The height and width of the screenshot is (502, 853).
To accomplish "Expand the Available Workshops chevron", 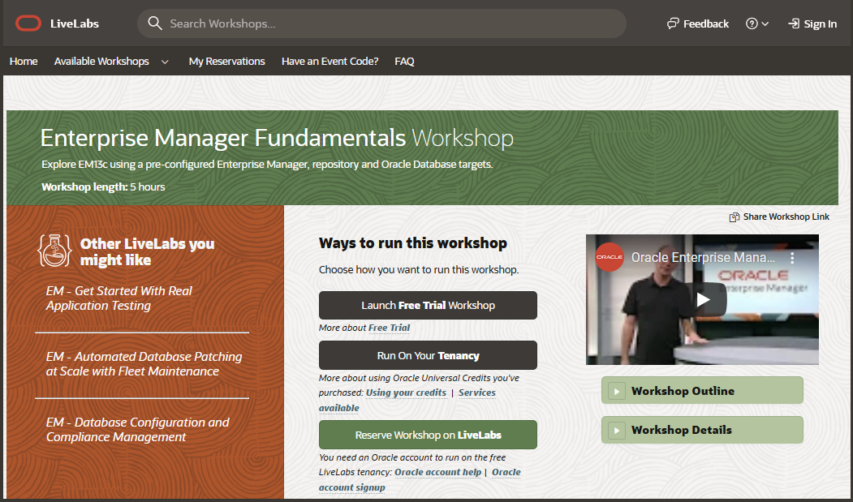I will [165, 62].
